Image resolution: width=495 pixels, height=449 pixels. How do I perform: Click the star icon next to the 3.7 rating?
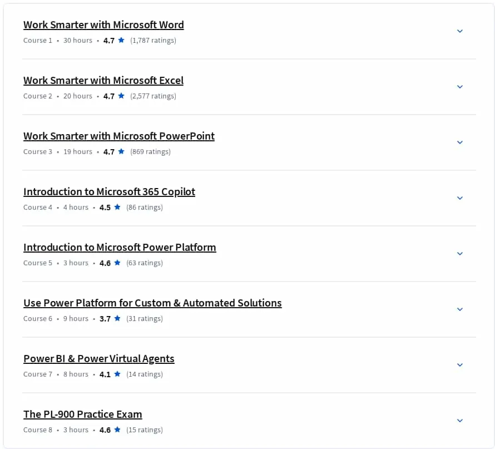point(117,318)
